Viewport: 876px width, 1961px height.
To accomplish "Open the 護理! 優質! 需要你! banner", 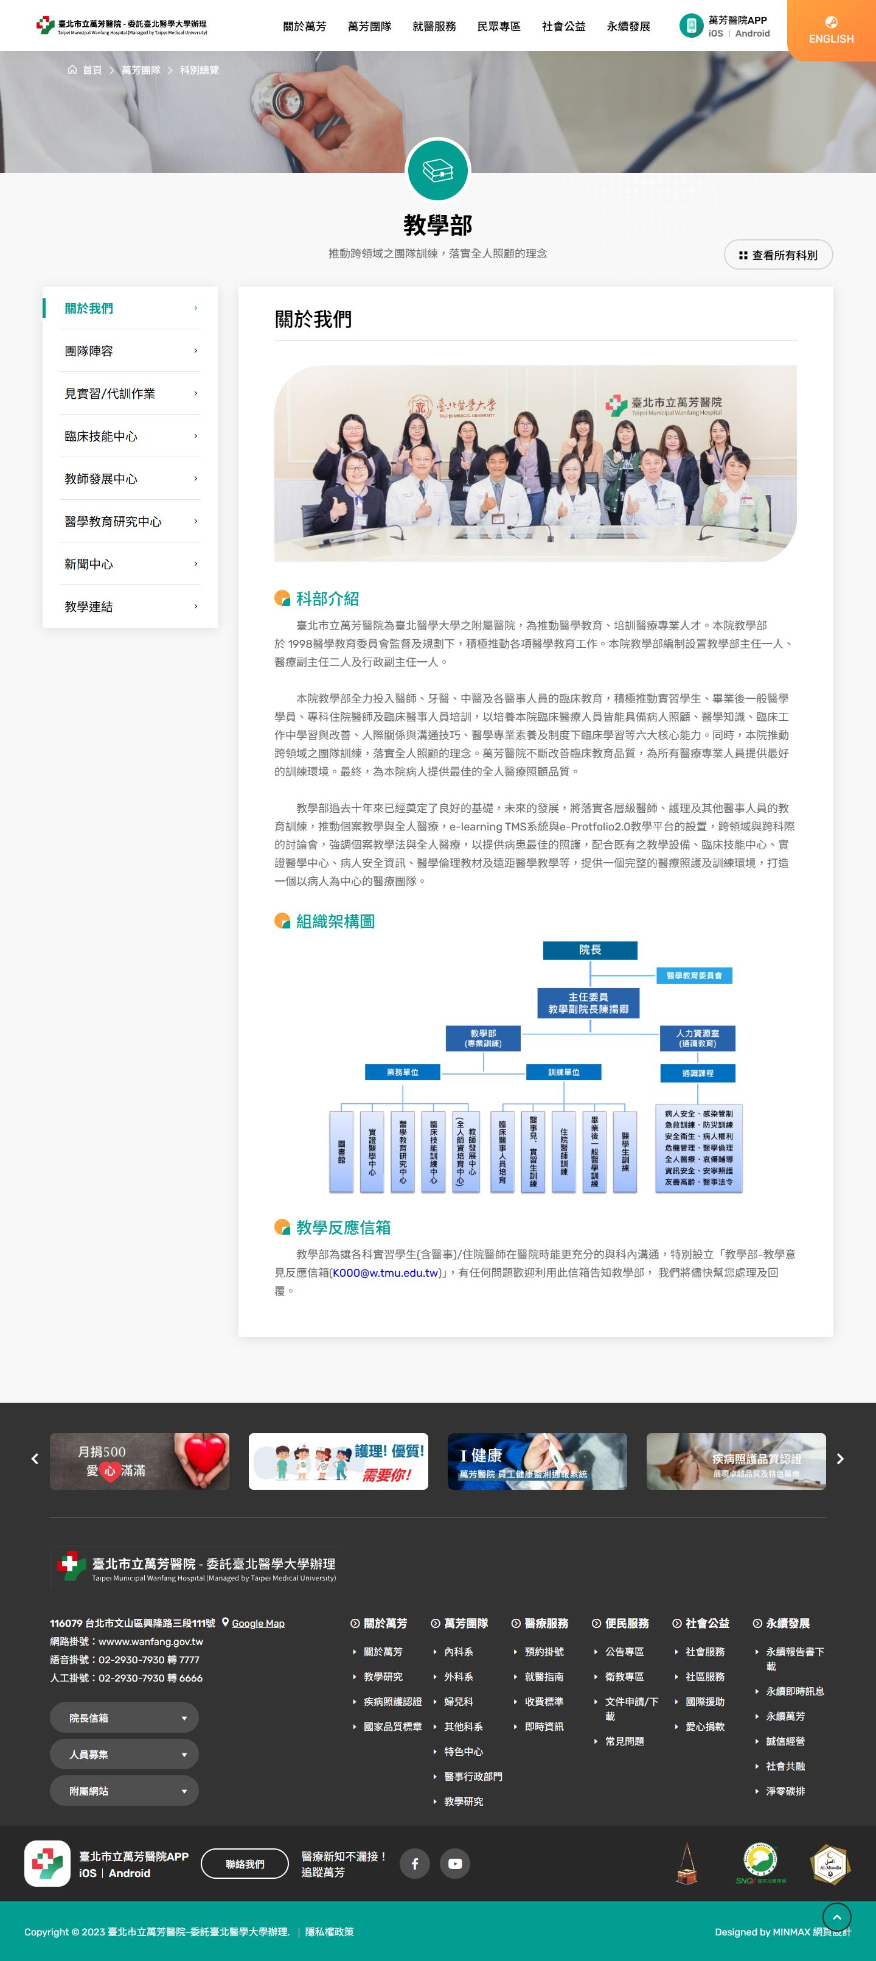I will point(338,1461).
